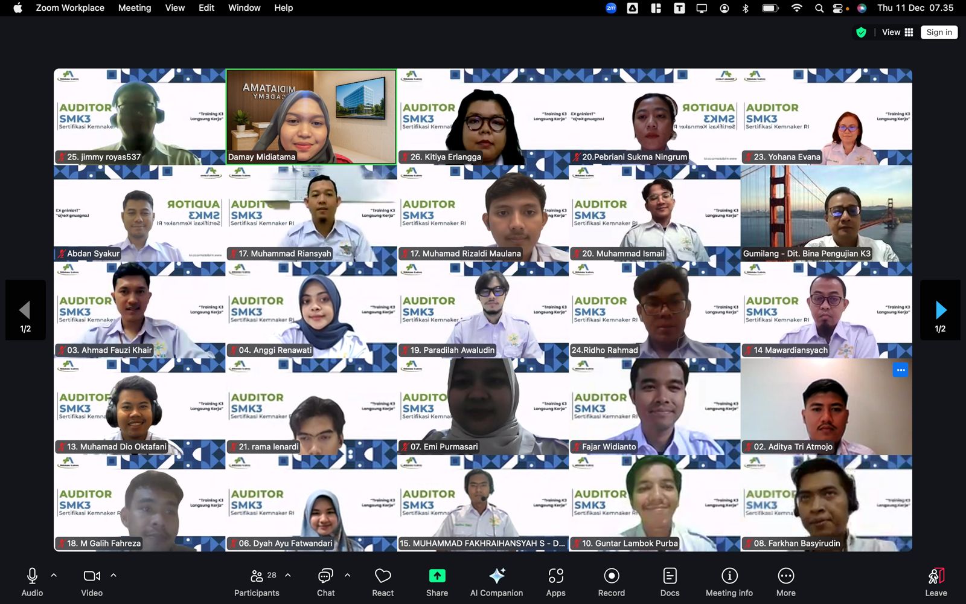
Task: Click the green encryption shield icon
Action: [861, 33]
